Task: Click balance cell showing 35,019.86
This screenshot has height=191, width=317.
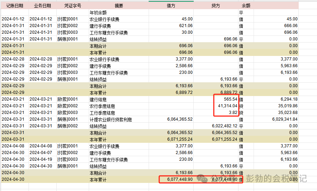Action: coord(276,106)
